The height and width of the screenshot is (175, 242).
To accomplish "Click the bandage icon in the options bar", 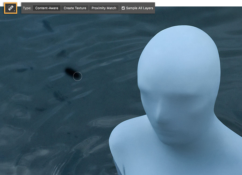I will coord(10,8).
